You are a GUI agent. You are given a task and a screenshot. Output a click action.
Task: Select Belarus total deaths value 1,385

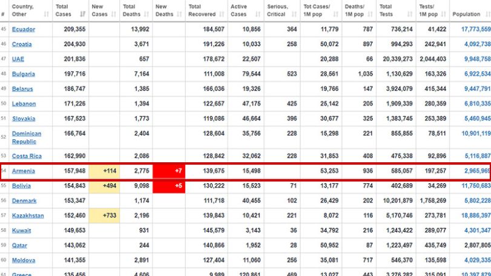pyautogui.click(x=142, y=89)
